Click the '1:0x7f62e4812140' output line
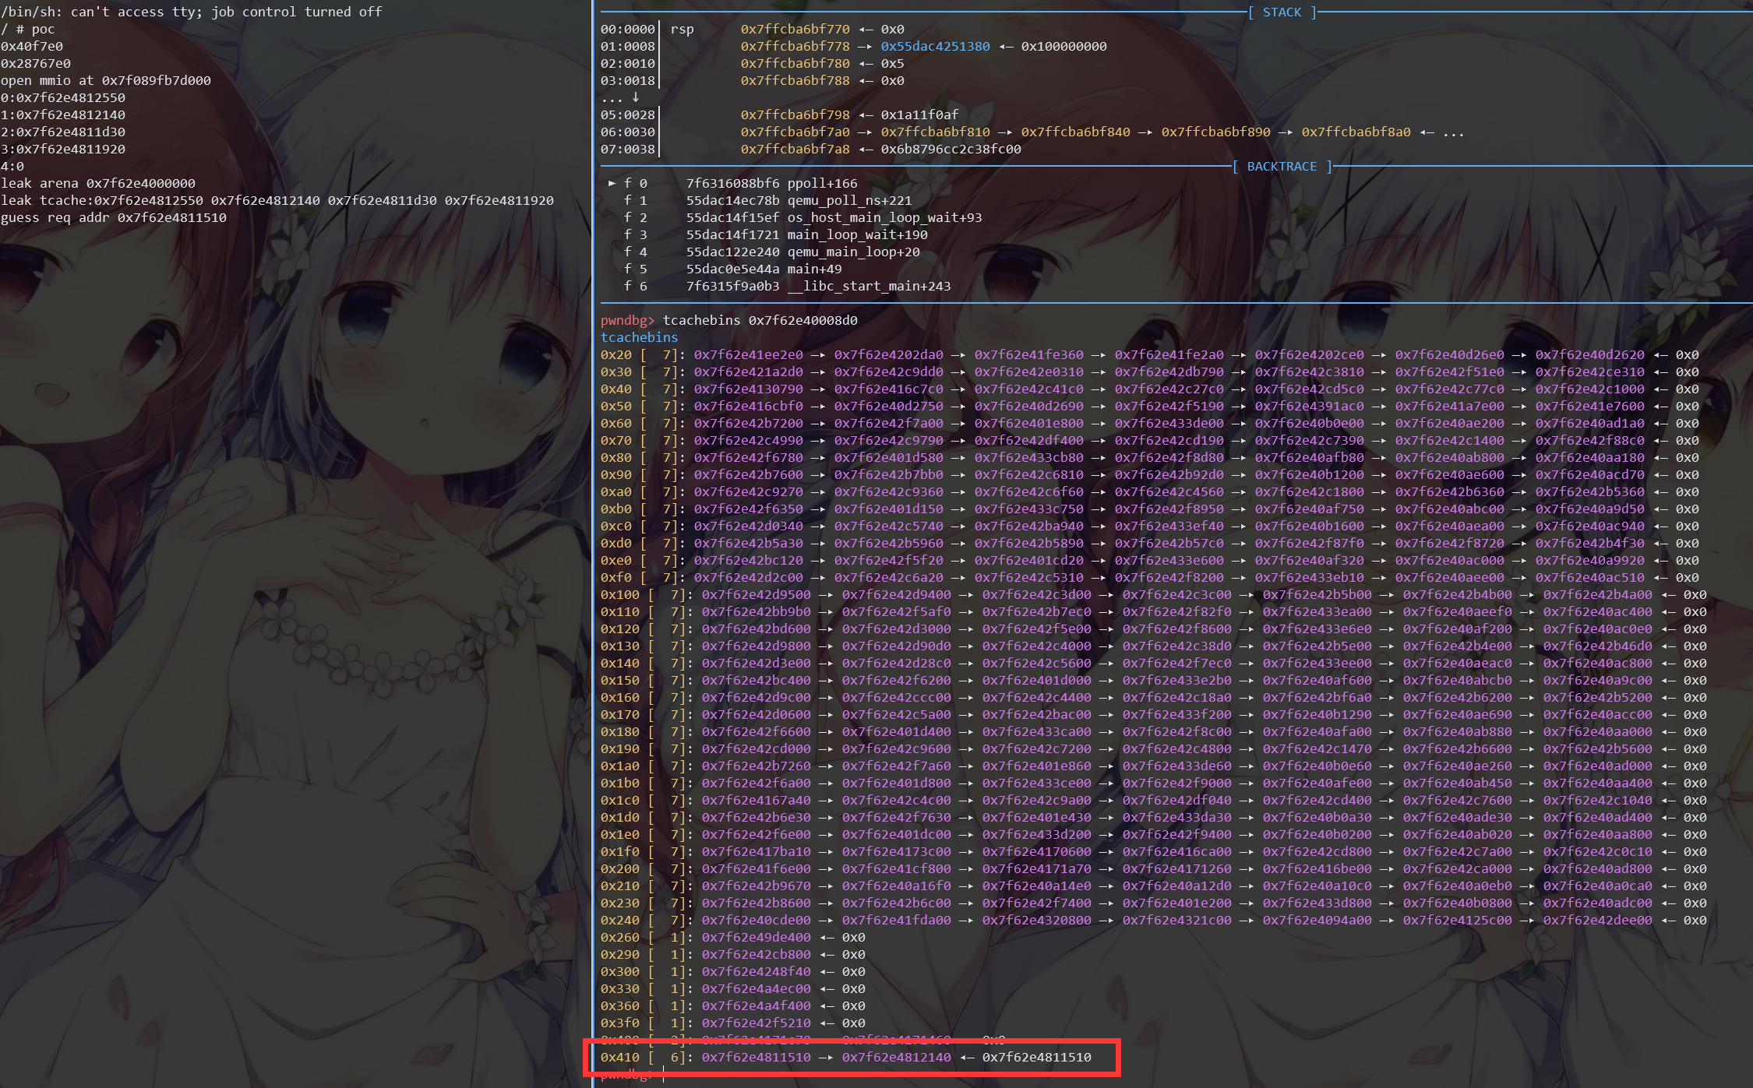Image resolution: width=1753 pixels, height=1088 pixels. [63, 114]
